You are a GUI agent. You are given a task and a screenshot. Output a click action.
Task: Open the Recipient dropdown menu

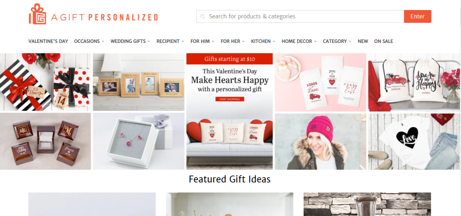point(170,41)
